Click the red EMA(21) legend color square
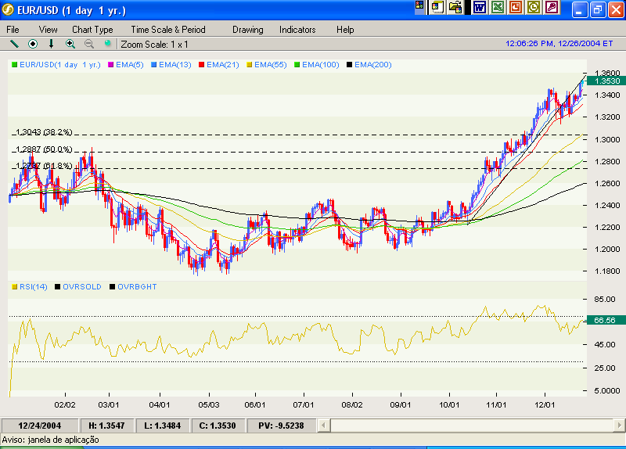Screen dimensions: 626x449 click(x=201, y=64)
